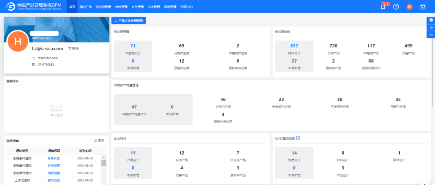Click the swap arrows icon in right sidebar

tap(431, 35)
